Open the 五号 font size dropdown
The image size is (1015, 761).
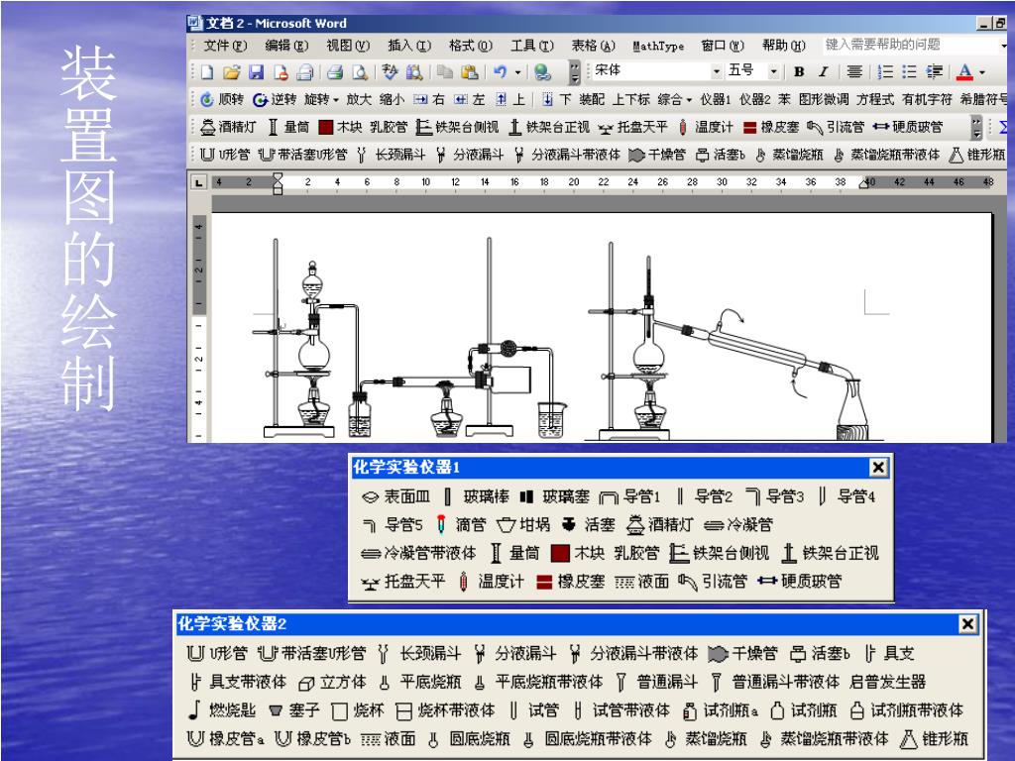click(773, 71)
